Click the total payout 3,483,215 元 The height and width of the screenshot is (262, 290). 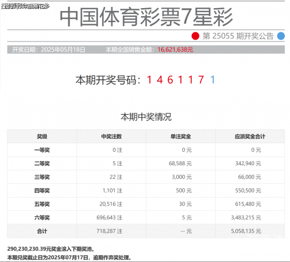246,217
